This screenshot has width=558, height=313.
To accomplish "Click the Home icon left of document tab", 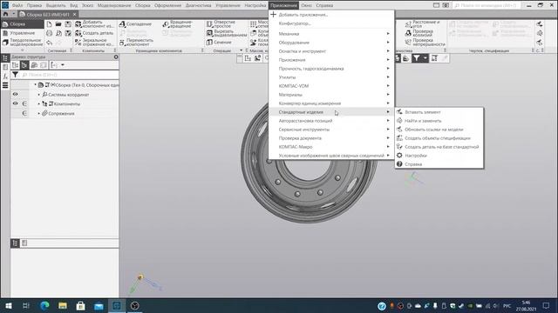I will [x=5, y=14].
